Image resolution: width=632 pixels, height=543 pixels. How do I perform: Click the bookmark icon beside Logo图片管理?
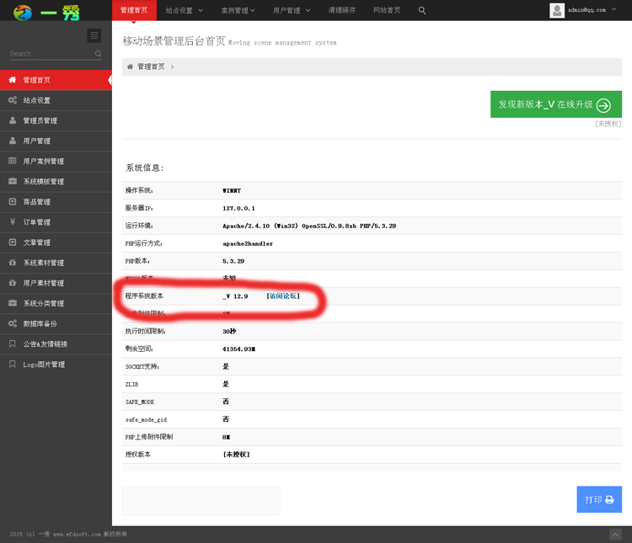(13, 364)
